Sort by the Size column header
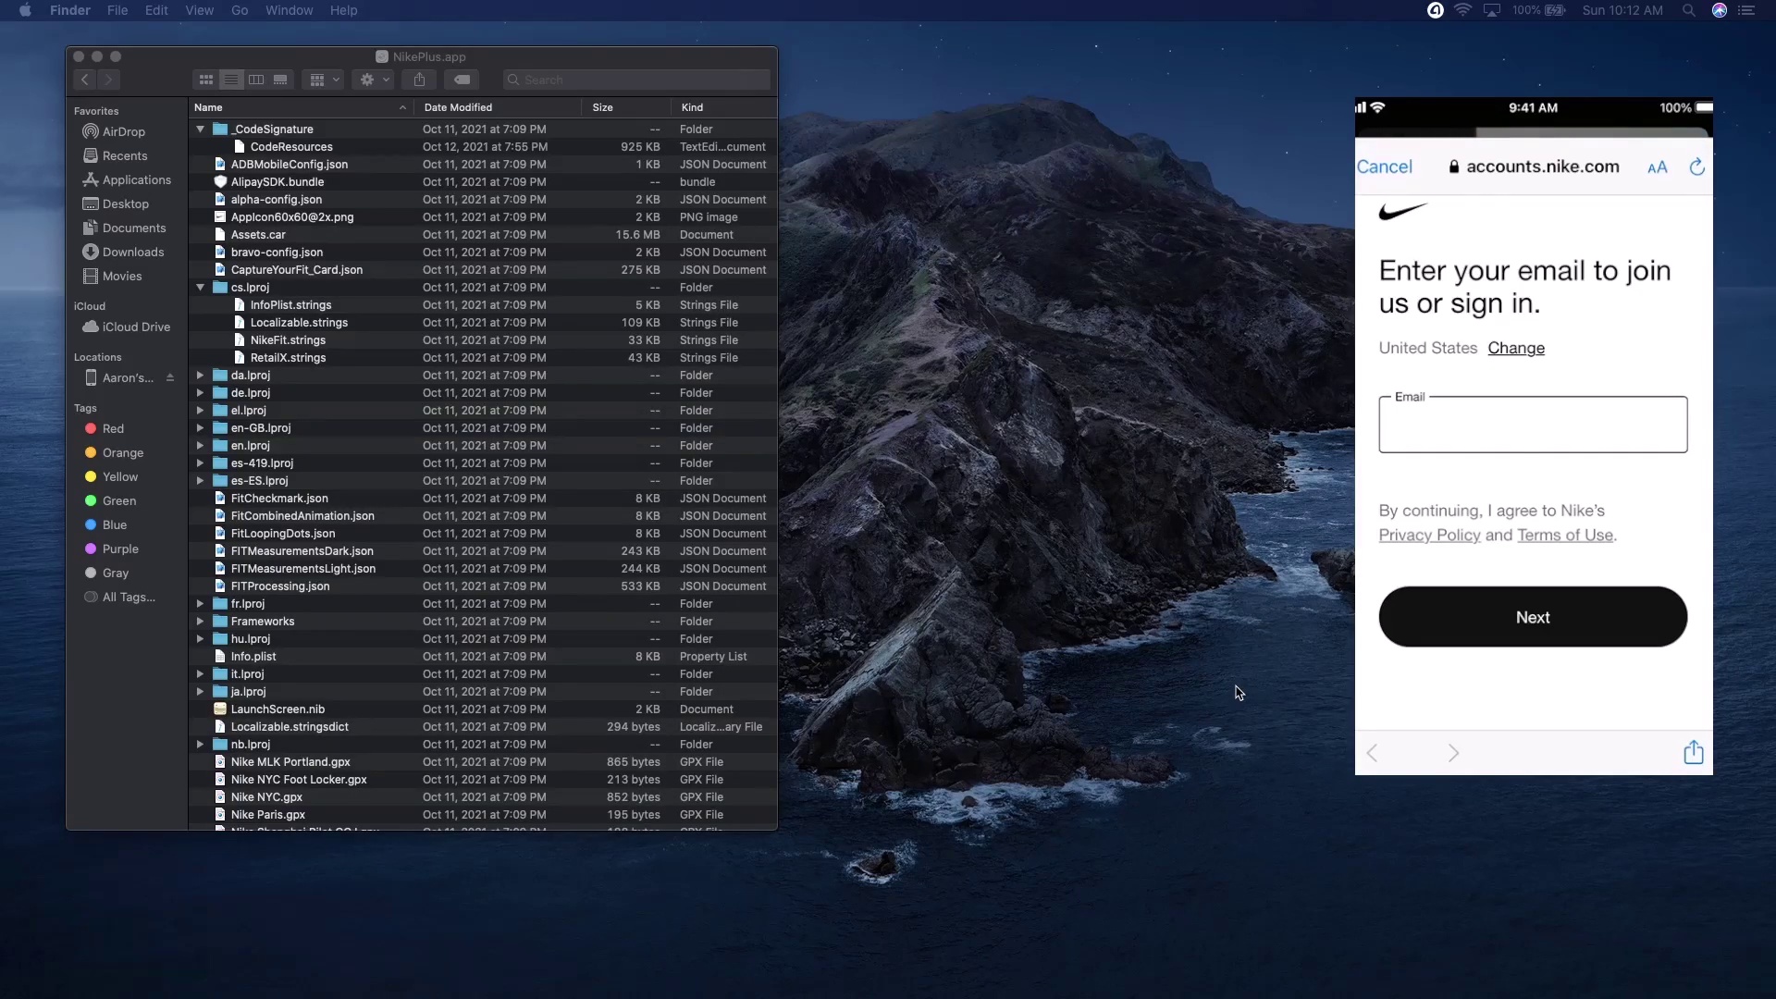1776x999 pixels. [626, 107]
